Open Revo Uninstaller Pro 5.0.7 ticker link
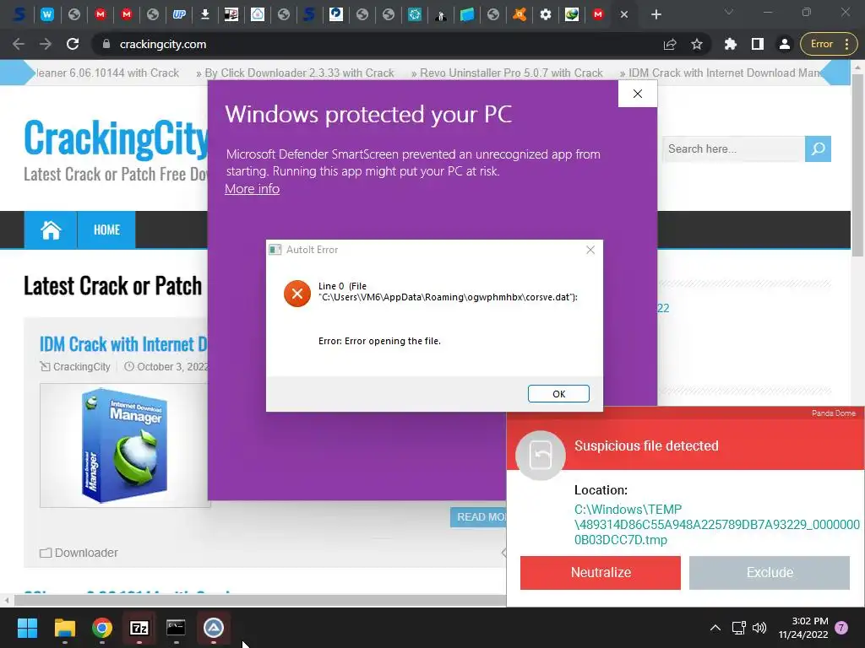The height and width of the screenshot is (648, 865). [x=511, y=73]
